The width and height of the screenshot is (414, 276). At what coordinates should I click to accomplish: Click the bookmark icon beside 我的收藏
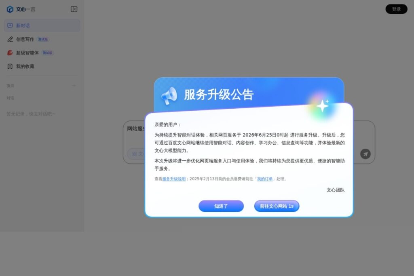[10, 66]
